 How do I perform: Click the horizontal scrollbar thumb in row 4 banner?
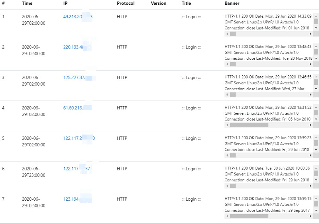pyautogui.click(x=249, y=125)
